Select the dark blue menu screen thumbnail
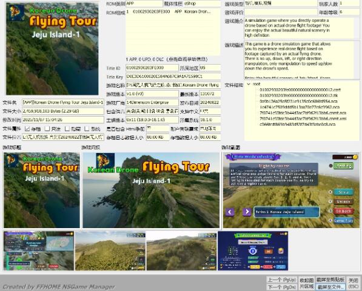This screenshot has height=291, width=362. (253, 250)
